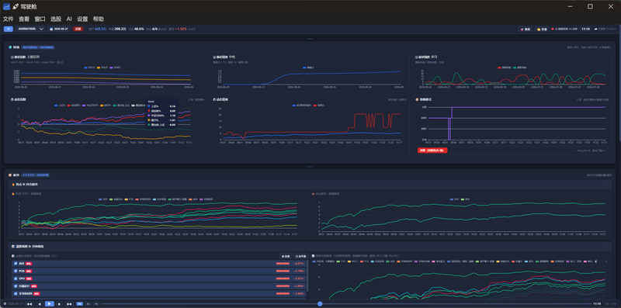
Task: Uncheck the CPO sector checkbox
Action: point(16,279)
